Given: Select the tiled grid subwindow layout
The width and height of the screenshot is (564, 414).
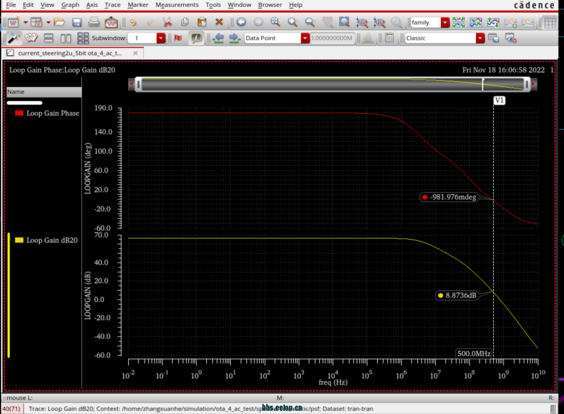Looking at the screenshot, I should 82,38.
